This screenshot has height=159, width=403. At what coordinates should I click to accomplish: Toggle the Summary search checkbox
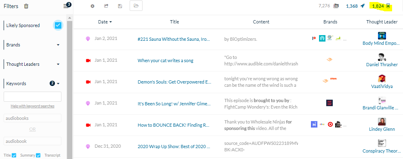pyautogui.click(x=38, y=155)
